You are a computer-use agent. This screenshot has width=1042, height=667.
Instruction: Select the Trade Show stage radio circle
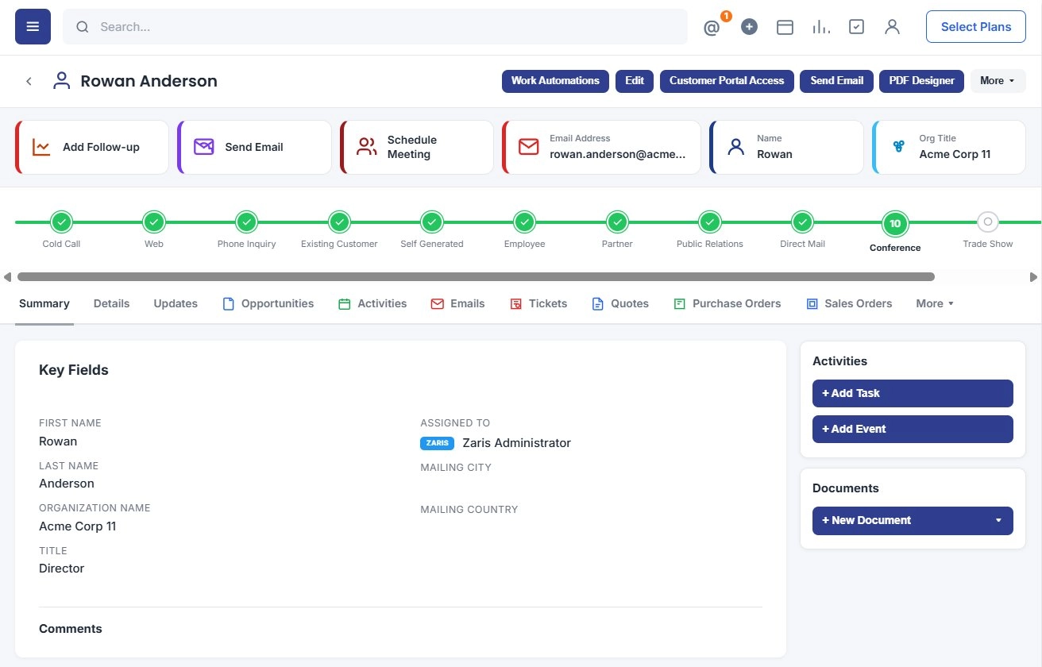(x=987, y=222)
